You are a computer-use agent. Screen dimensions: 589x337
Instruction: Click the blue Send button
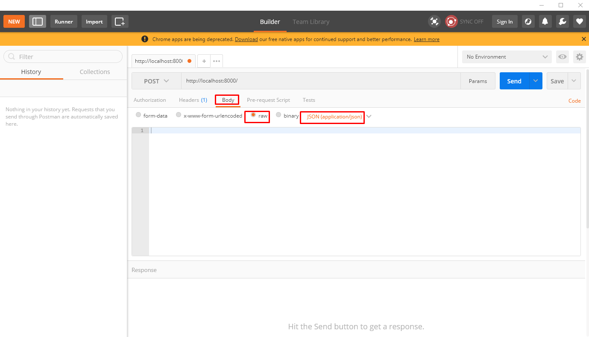pos(514,81)
